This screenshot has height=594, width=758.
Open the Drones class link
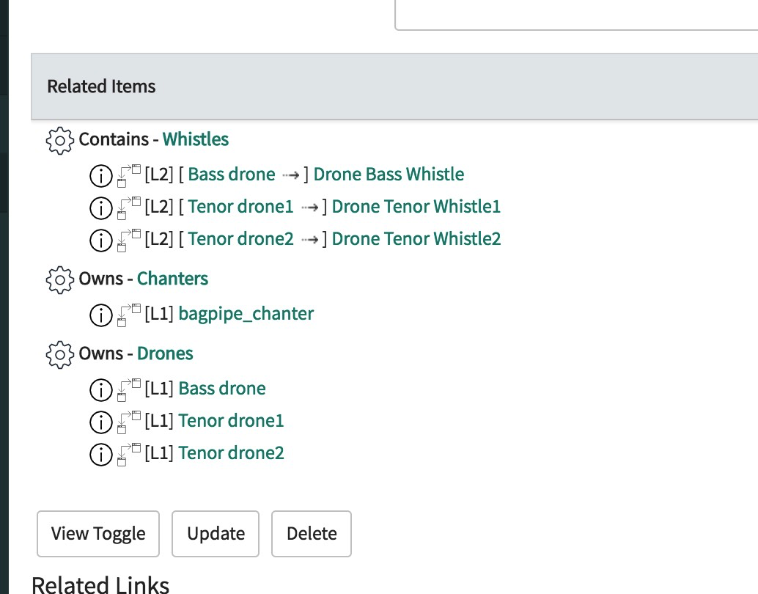pos(165,353)
